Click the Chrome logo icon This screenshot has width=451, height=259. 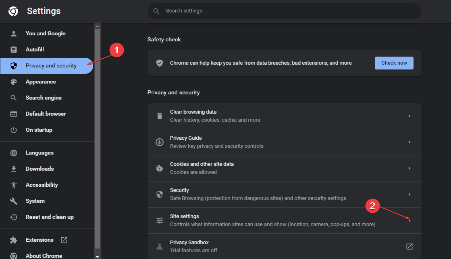pos(13,11)
